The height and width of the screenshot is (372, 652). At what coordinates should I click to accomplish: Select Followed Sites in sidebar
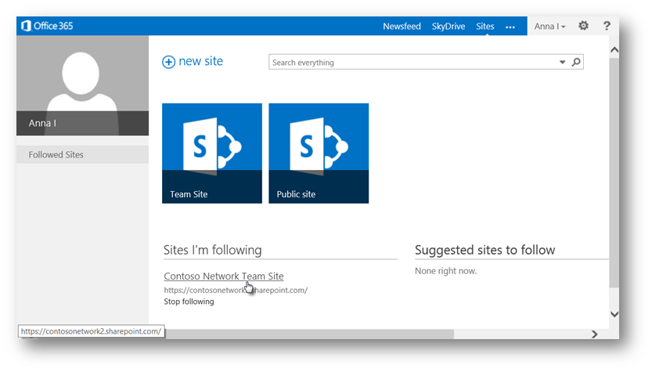82,154
